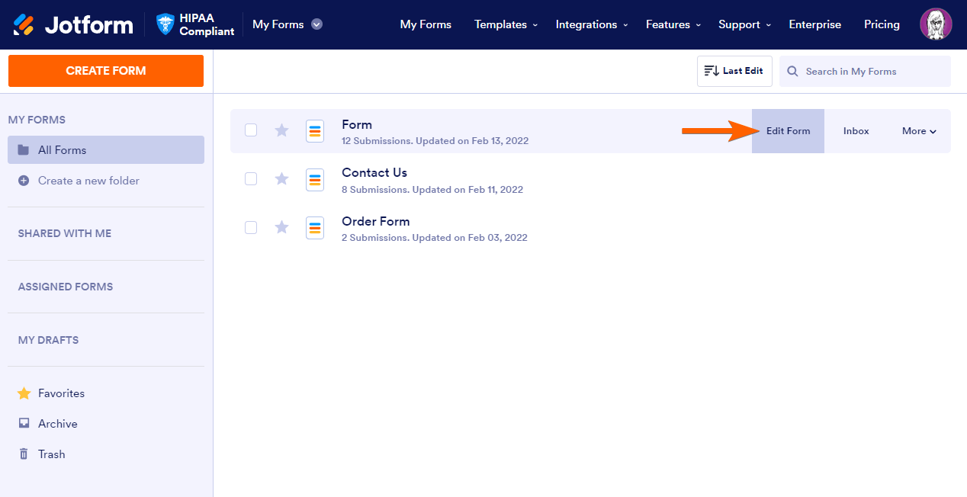The width and height of the screenshot is (967, 497).
Task: Click the Trash bin icon
Action: coord(24,454)
